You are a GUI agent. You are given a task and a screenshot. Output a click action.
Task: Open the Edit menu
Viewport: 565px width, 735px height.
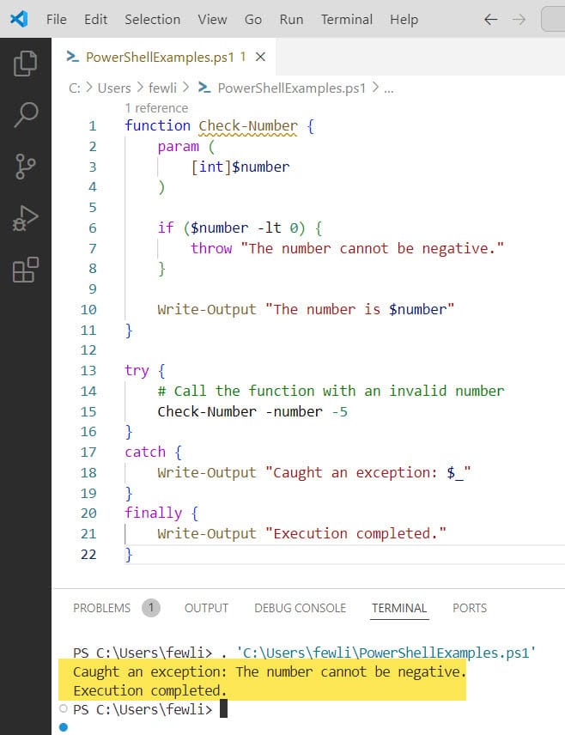click(x=95, y=19)
